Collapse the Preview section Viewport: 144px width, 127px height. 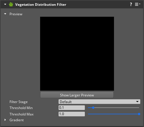(5, 14)
